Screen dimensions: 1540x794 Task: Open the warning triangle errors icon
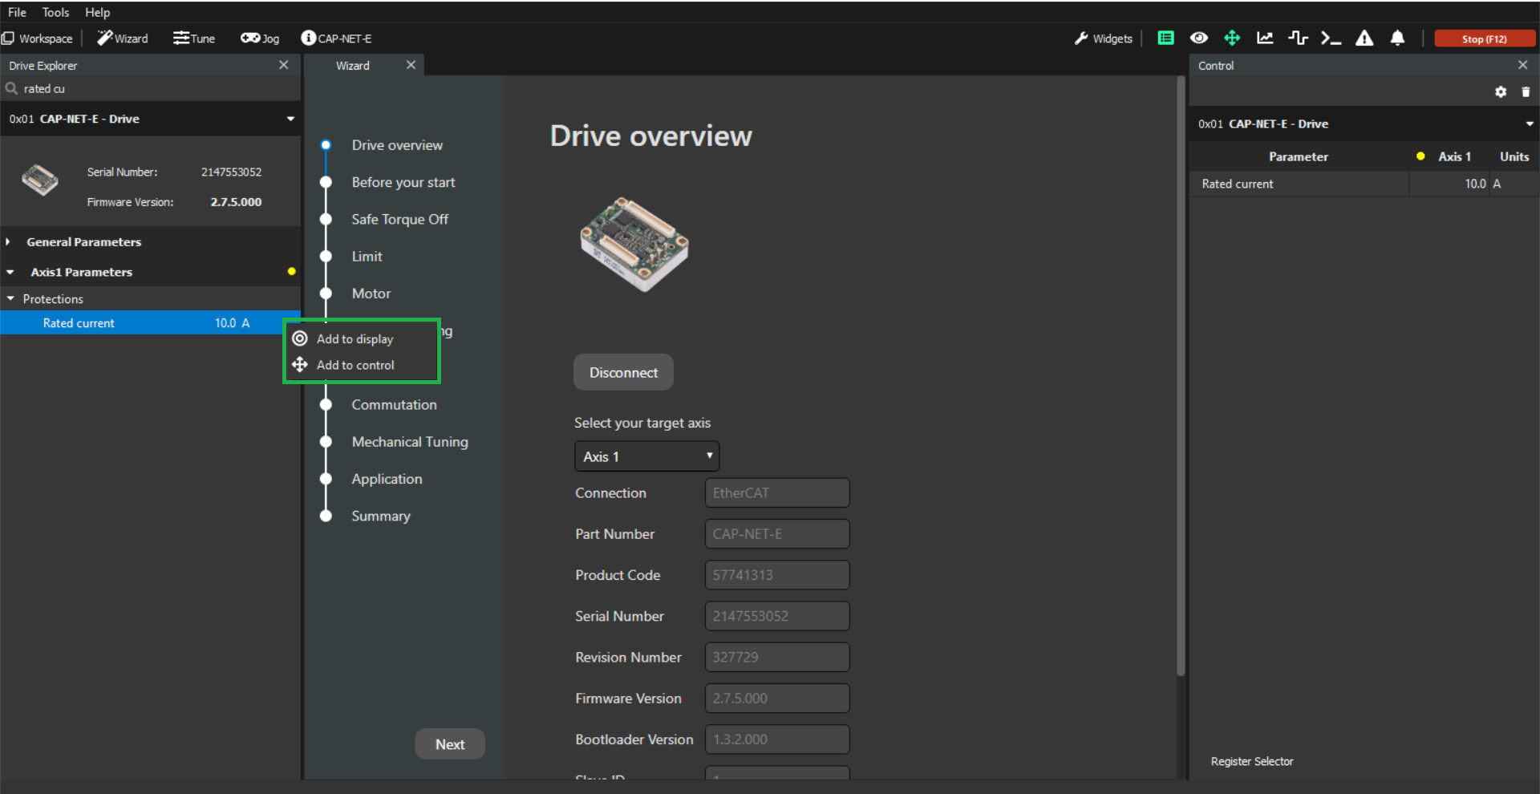pos(1364,38)
